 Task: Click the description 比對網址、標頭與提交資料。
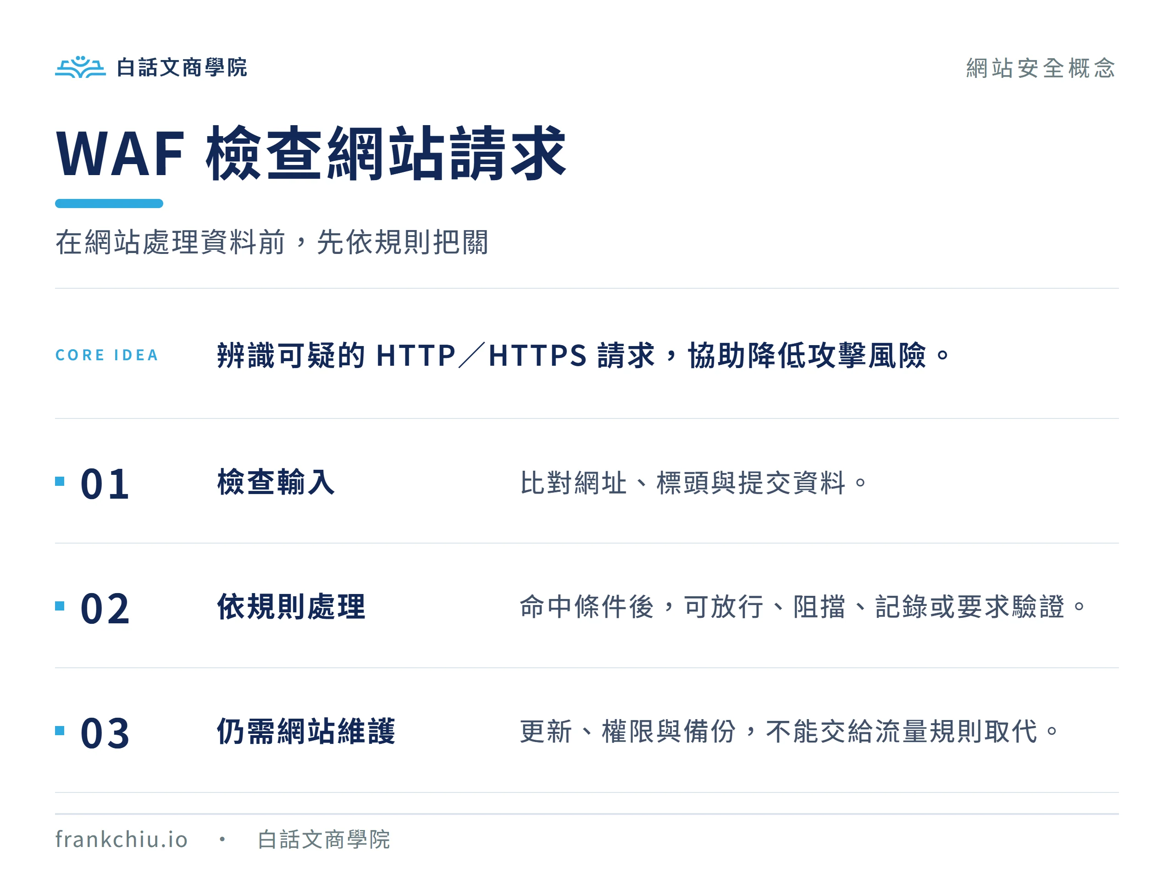click(694, 483)
